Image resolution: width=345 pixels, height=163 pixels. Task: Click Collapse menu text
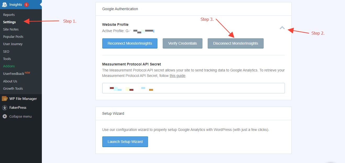(x=20, y=116)
